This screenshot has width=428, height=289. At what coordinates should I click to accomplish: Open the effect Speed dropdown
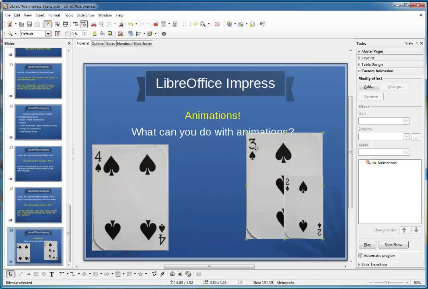click(406, 152)
